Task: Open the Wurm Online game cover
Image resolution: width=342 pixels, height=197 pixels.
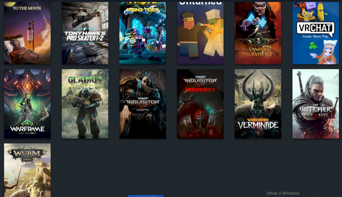Action: [27, 170]
